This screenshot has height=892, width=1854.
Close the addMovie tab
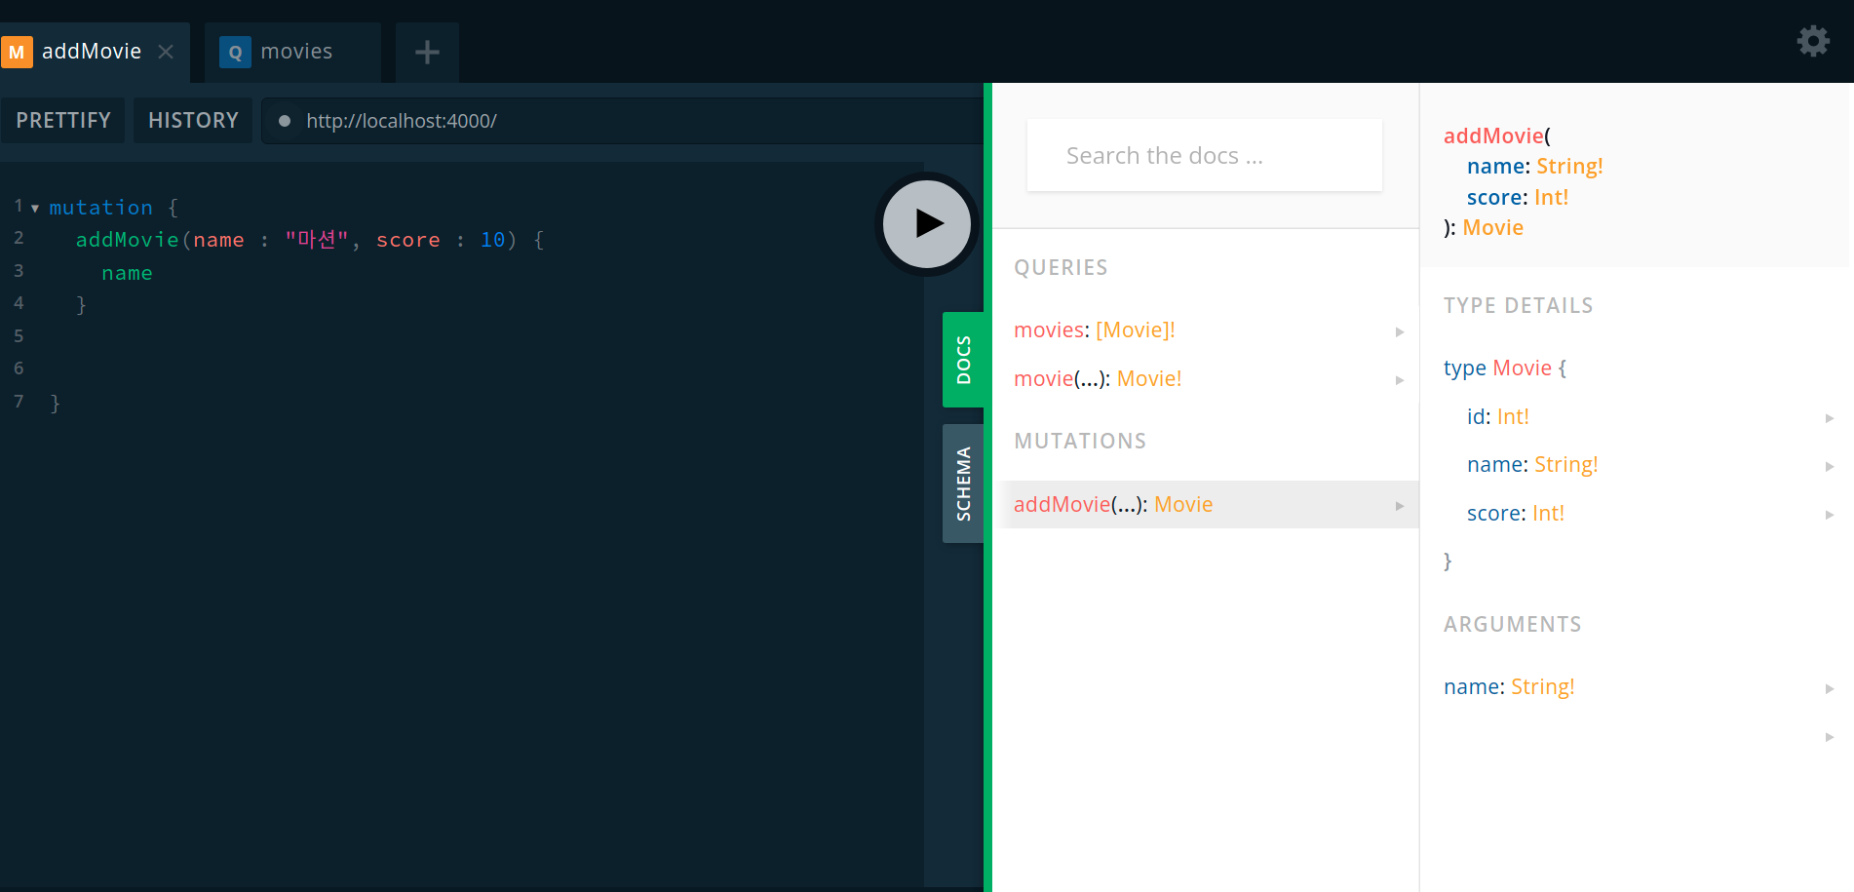[164, 52]
